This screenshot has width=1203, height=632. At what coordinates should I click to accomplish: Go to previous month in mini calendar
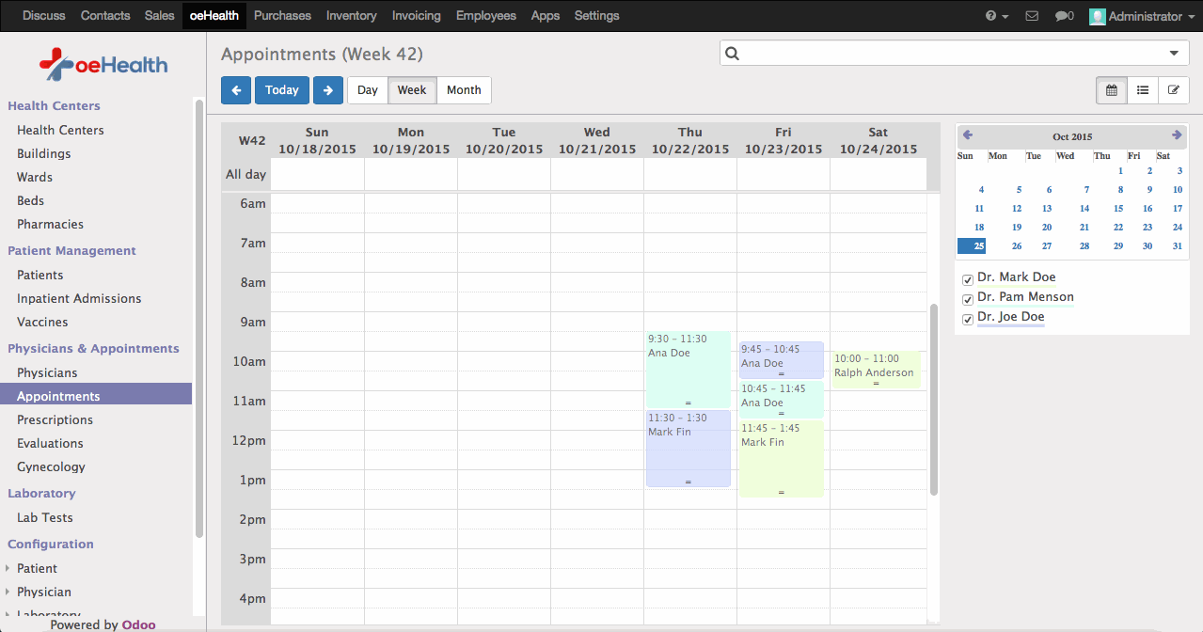[x=968, y=135]
